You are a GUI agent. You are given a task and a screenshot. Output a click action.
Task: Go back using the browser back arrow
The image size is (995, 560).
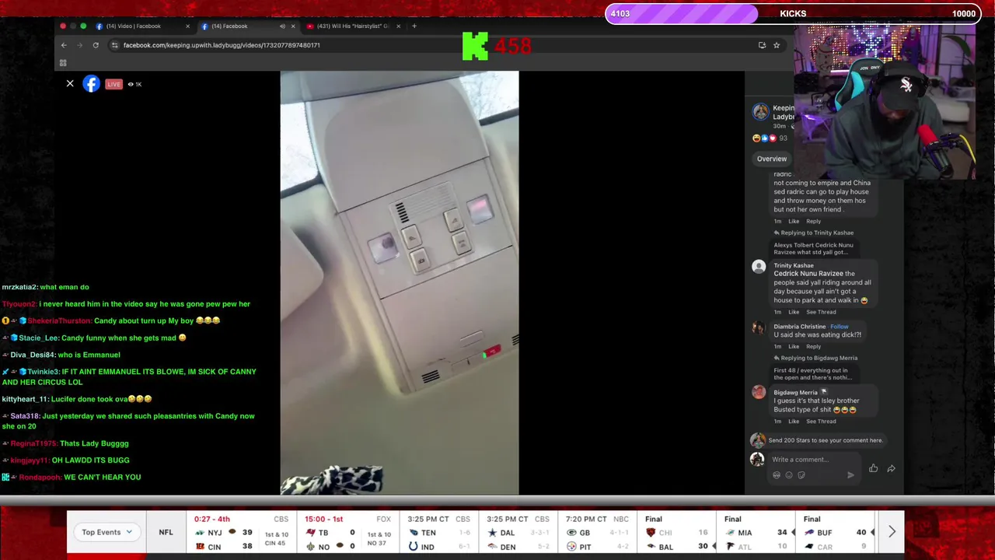pyautogui.click(x=64, y=45)
